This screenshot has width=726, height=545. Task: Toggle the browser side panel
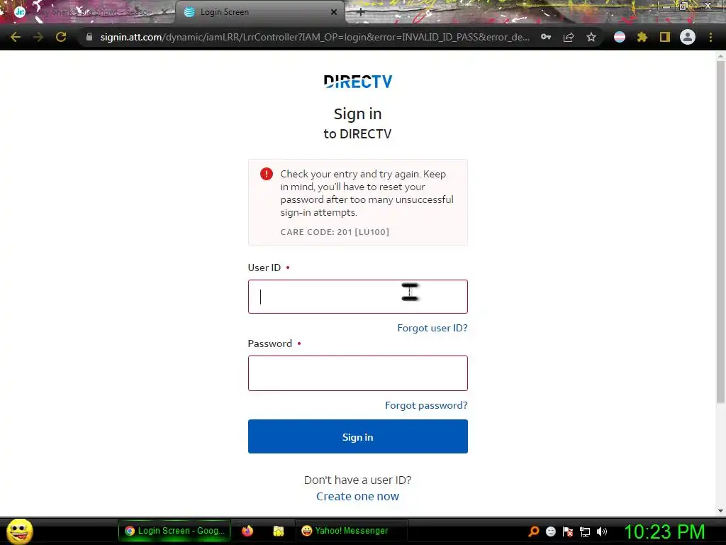click(x=665, y=37)
